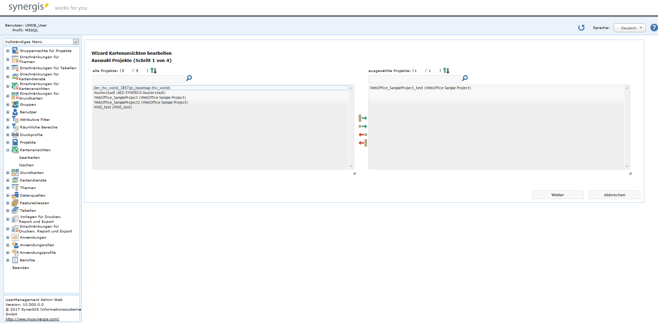Toggle sort order of the alle Projekte list
Image resolution: width=658 pixels, height=323 pixels.
pyautogui.click(x=153, y=71)
